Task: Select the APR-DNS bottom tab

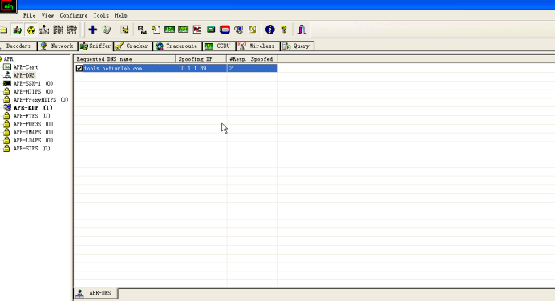Action: point(95,293)
